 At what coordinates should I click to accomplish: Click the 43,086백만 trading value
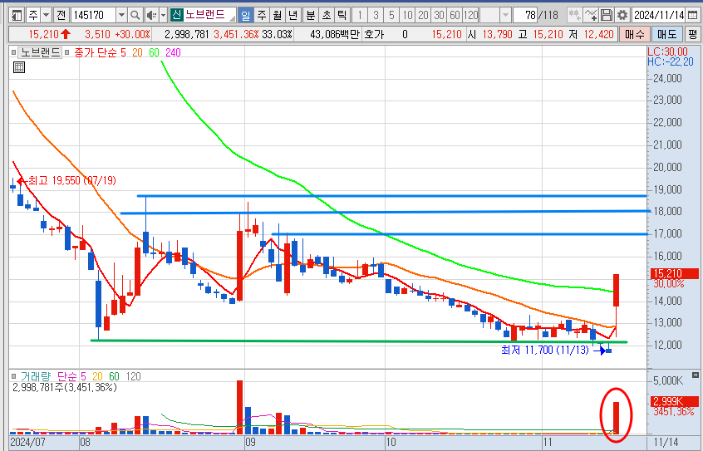click(x=334, y=35)
